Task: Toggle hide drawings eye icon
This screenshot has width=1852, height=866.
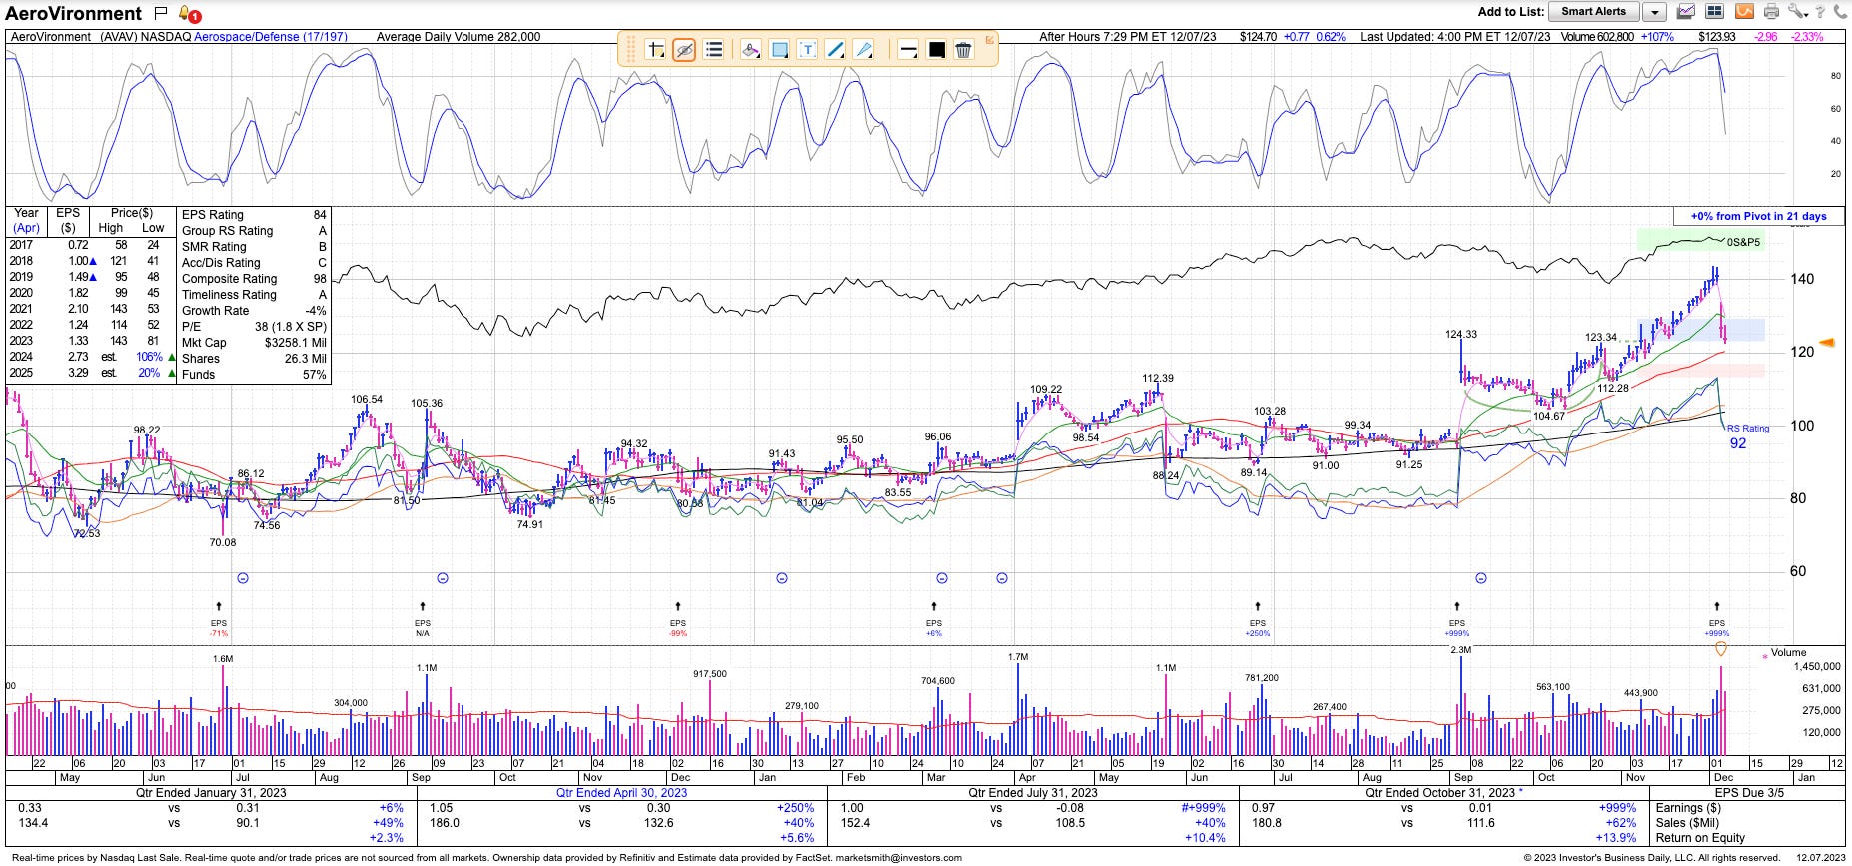Action: click(x=684, y=49)
